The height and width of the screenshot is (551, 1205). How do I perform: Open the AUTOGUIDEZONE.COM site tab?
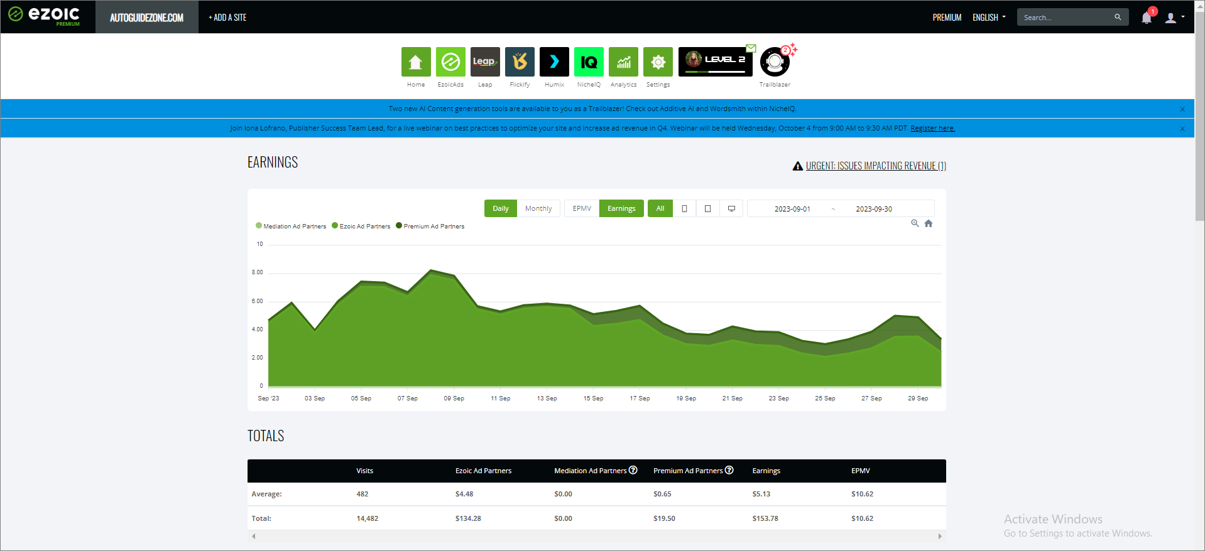click(x=147, y=18)
